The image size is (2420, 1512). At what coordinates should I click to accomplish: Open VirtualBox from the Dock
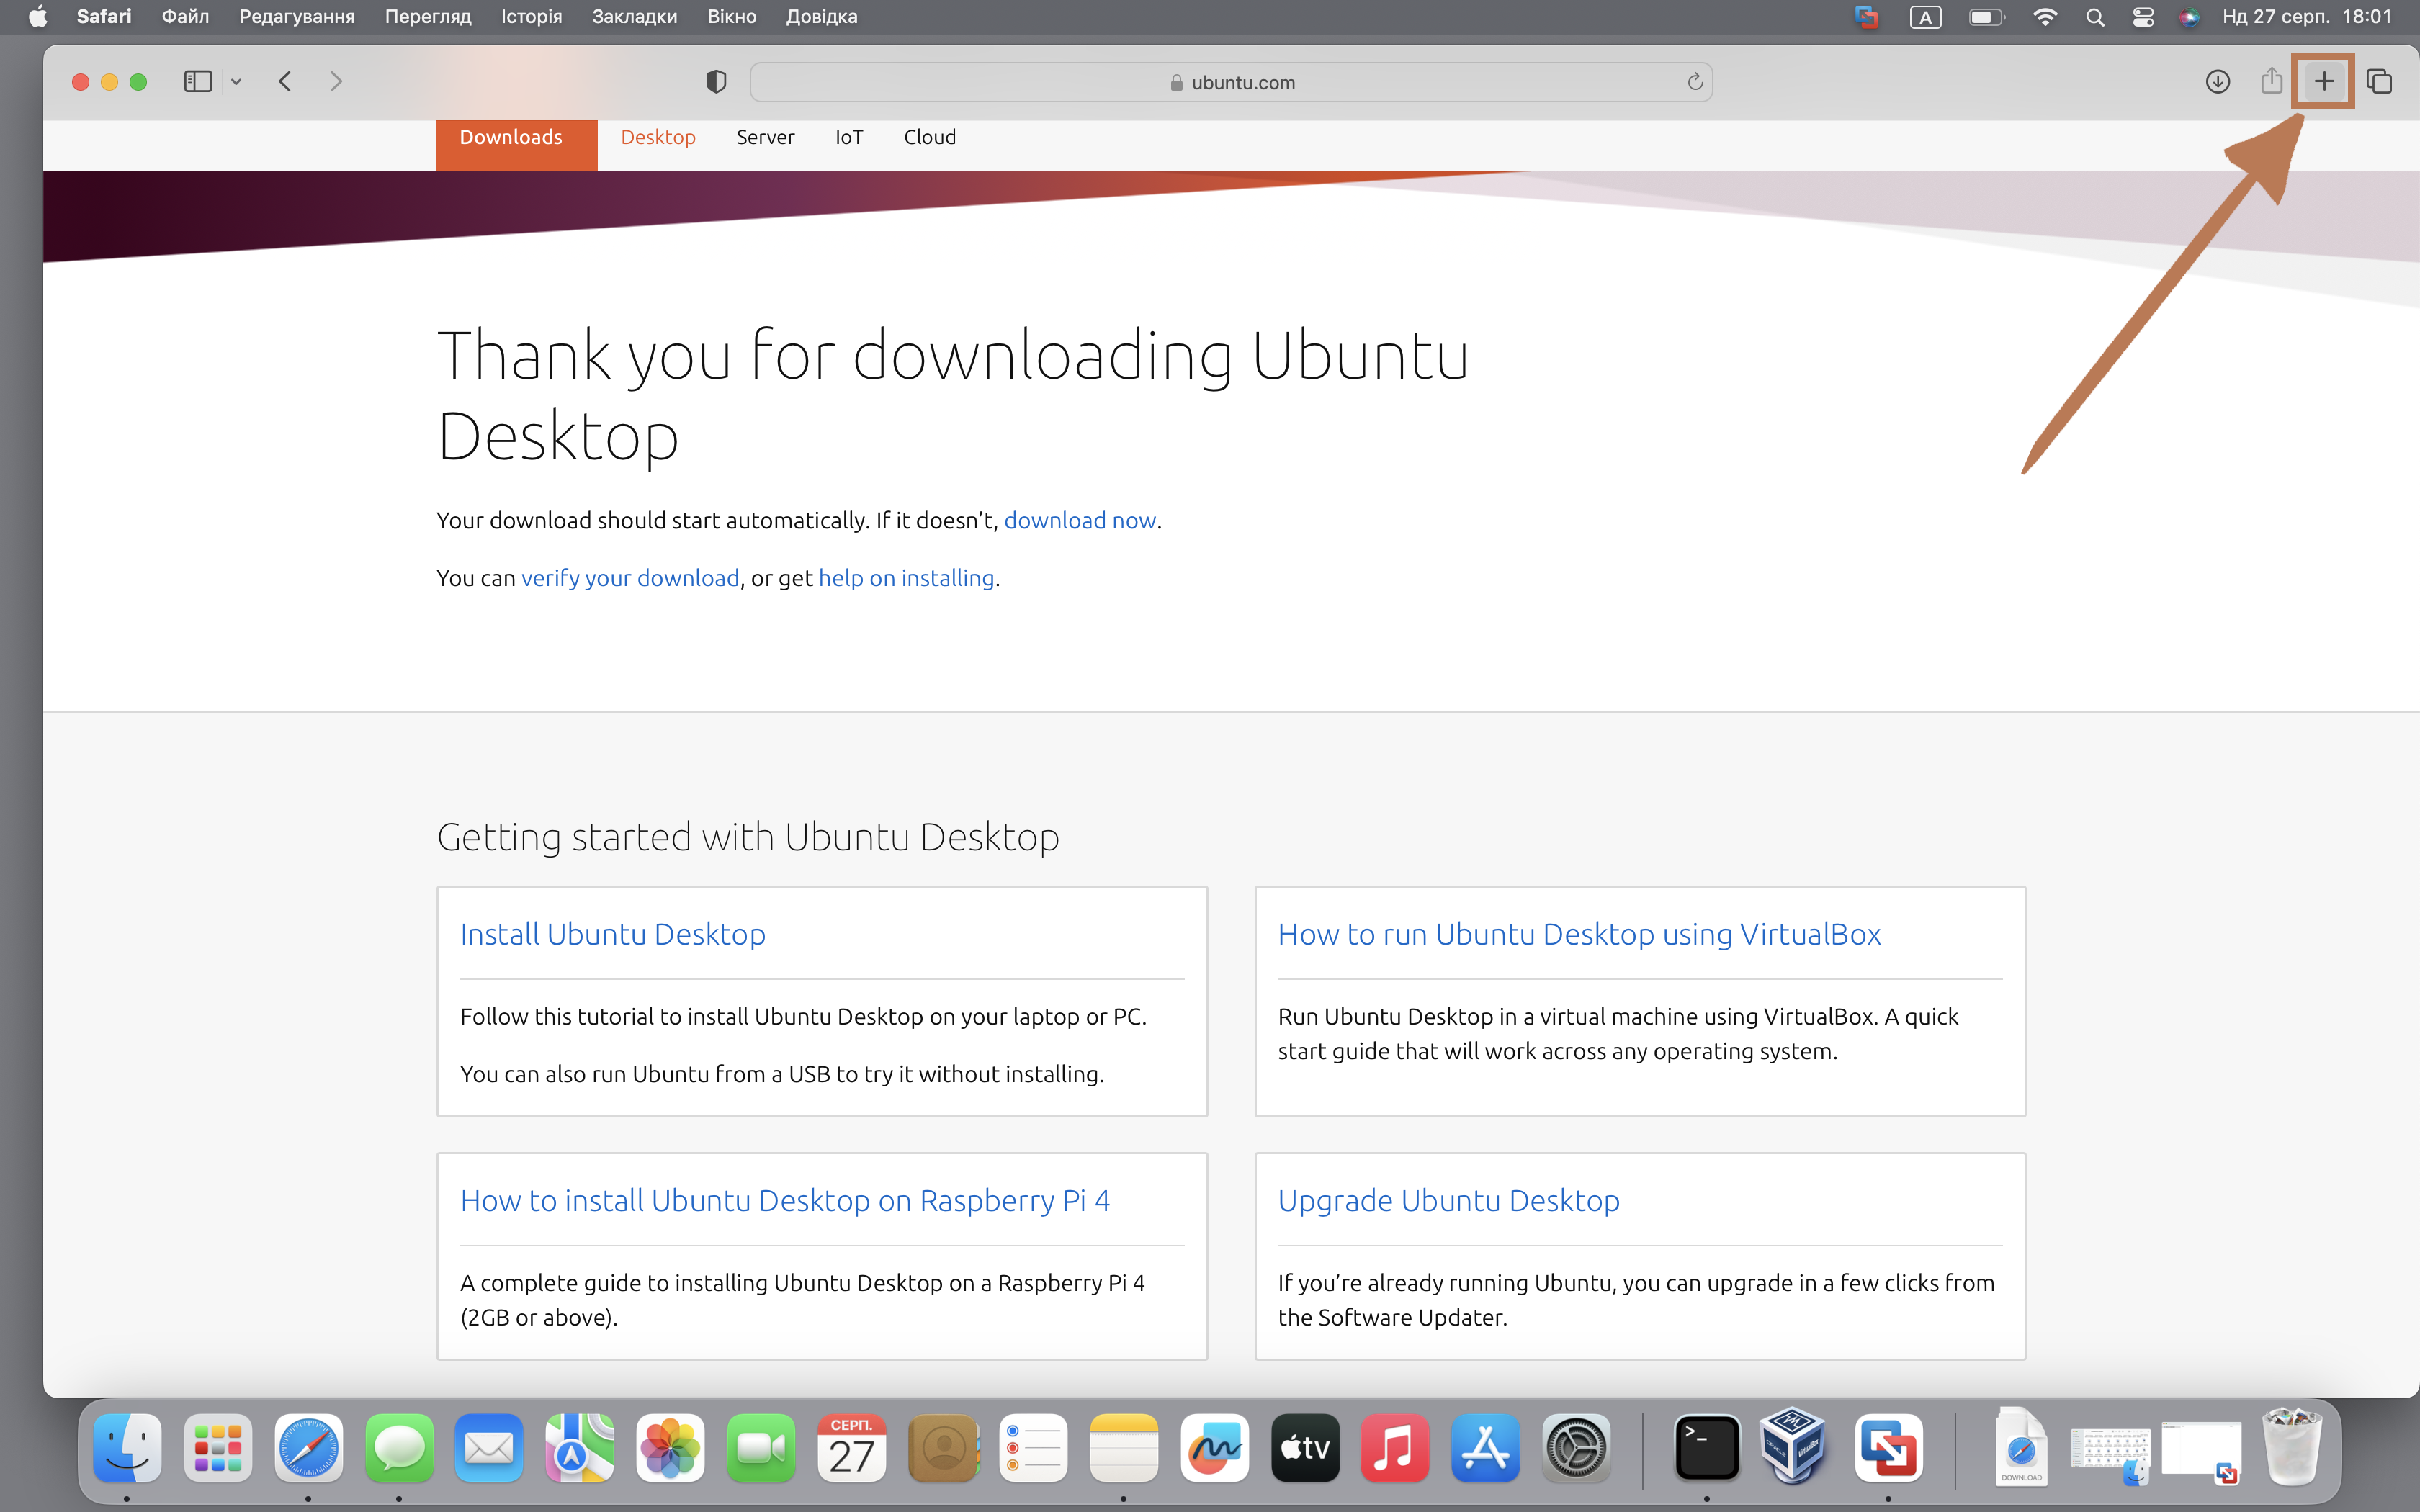pos(1794,1445)
